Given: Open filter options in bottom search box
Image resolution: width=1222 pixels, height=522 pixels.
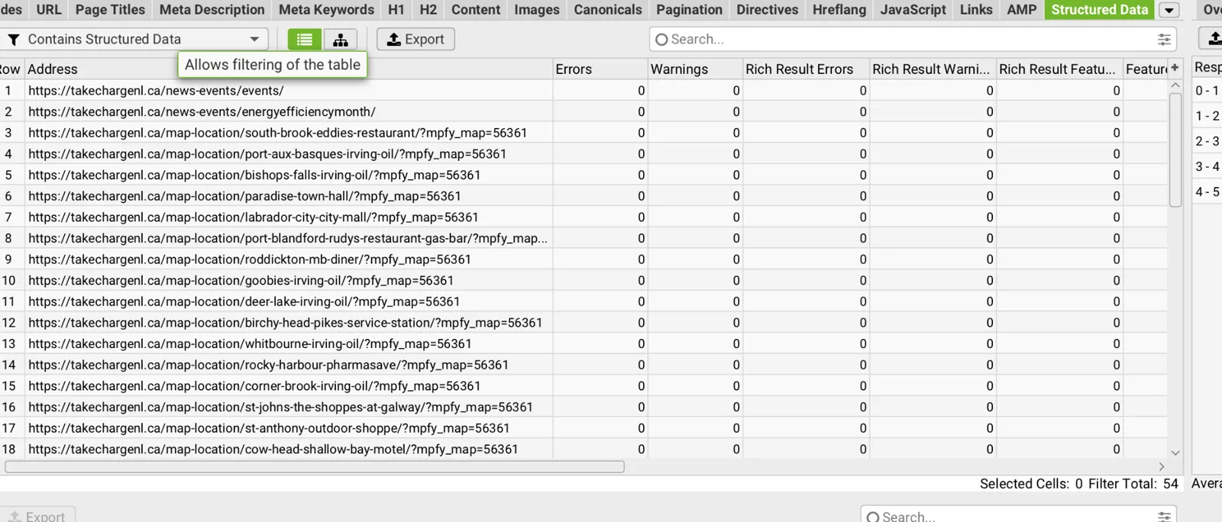Looking at the screenshot, I should pos(1164,517).
